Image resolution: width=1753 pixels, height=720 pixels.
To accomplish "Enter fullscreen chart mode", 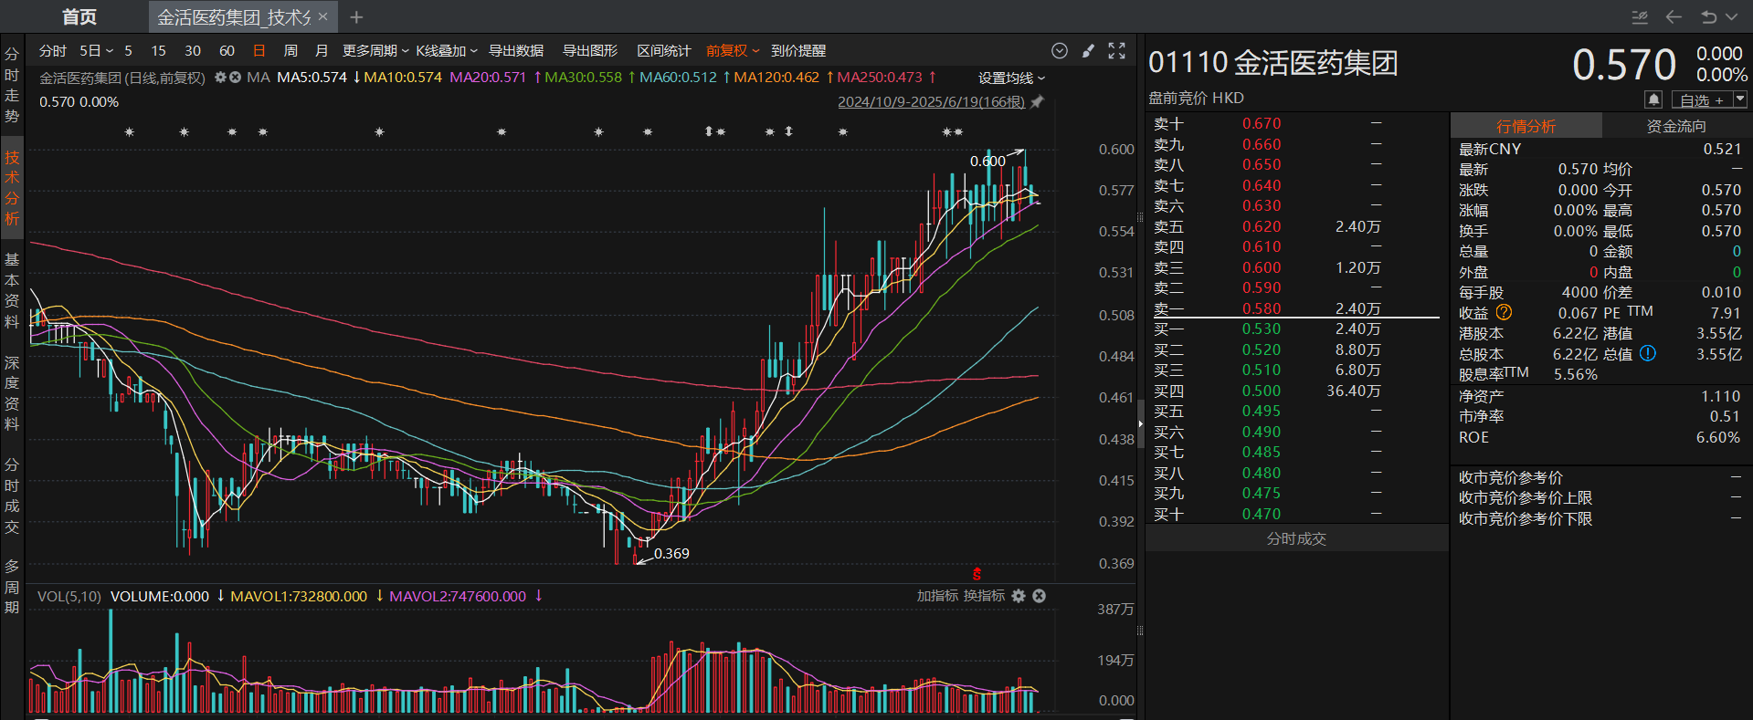I will click(x=1116, y=51).
